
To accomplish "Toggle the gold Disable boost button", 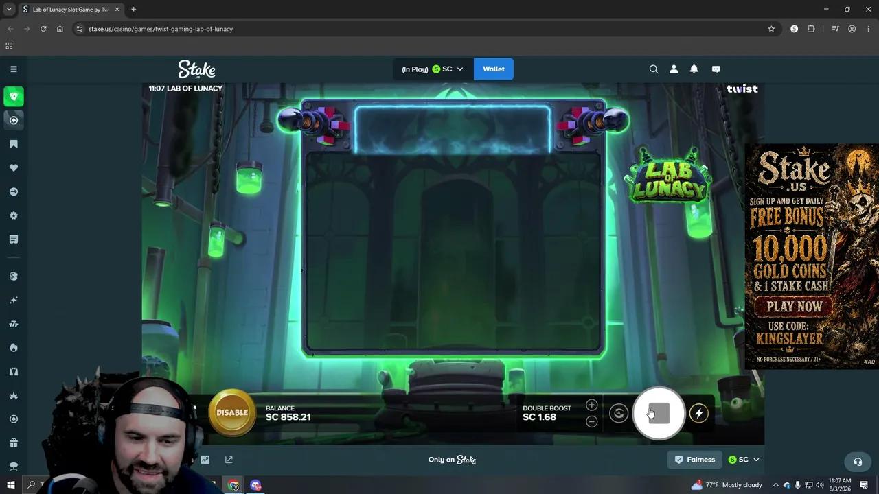I will [232, 413].
